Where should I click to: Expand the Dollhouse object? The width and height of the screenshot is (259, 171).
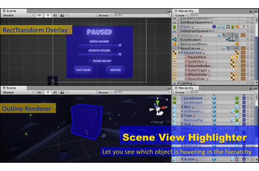coord(182,111)
